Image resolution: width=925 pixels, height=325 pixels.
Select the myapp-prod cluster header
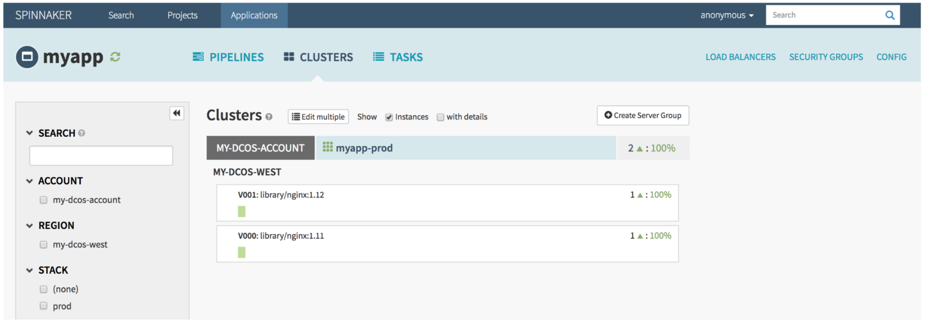[x=466, y=148]
